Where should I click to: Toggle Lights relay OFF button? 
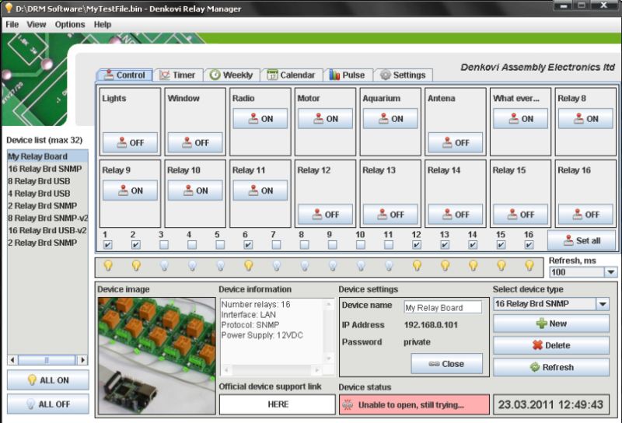point(130,142)
